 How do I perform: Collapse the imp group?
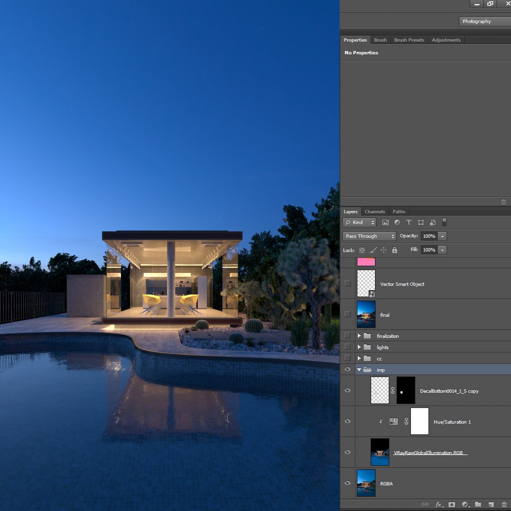tap(359, 370)
